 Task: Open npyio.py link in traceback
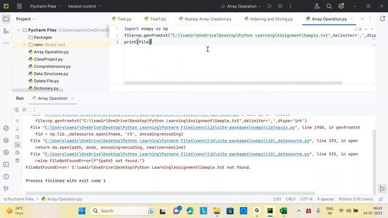[x=170, y=128]
